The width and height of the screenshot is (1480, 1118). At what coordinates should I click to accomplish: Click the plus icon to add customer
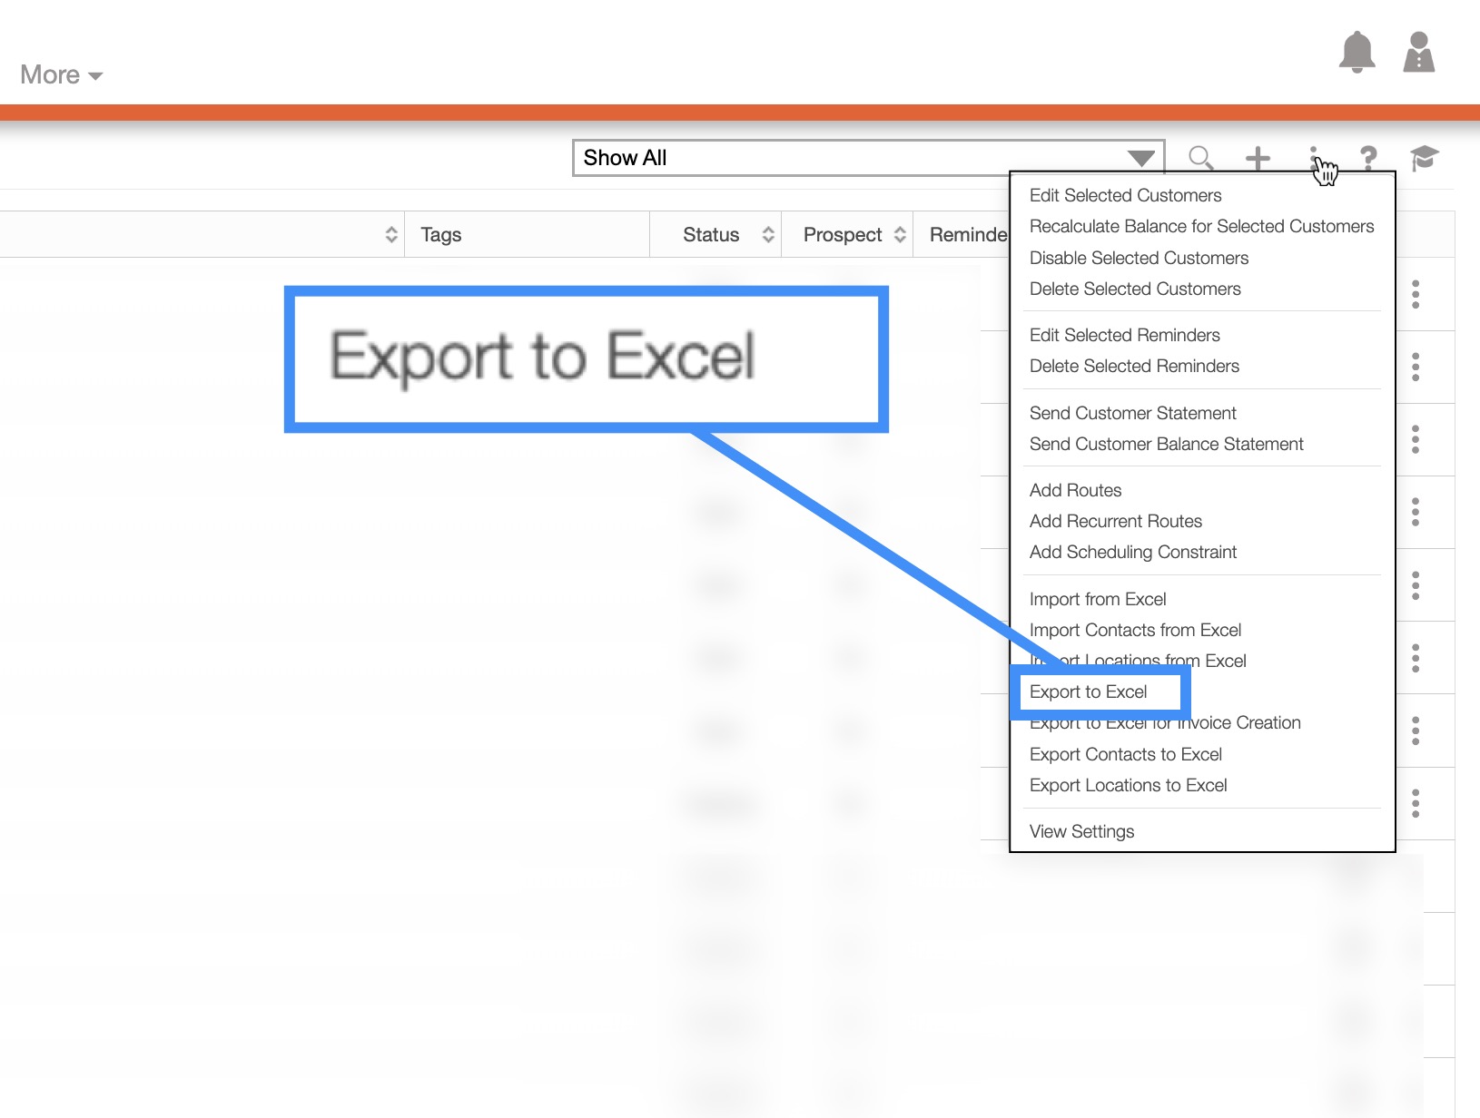point(1258,159)
